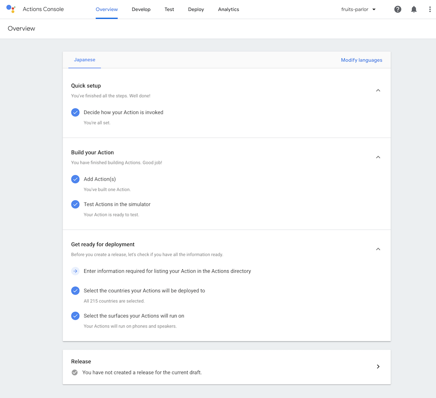Image resolution: width=436 pixels, height=398 pixels.
Task: Click checkmark beside Decide how your Action is invoked
Action: click(75, 112)
